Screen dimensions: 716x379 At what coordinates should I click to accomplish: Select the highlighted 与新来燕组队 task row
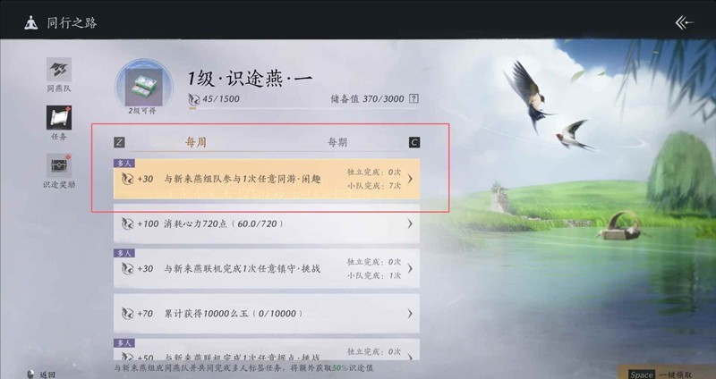[x=267, y=179]
